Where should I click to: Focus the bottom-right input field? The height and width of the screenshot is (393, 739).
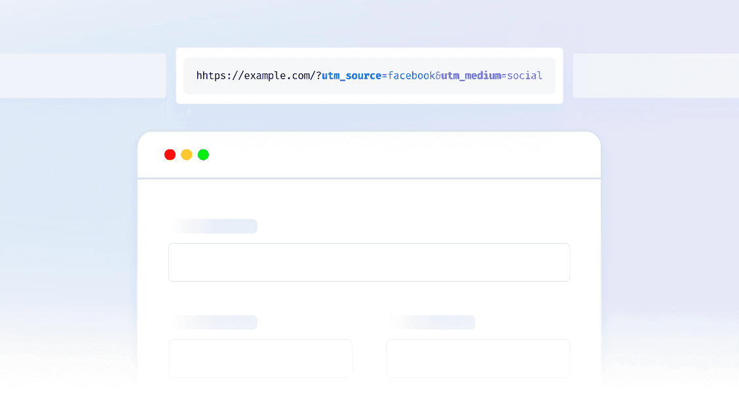[x=478, y=358]
